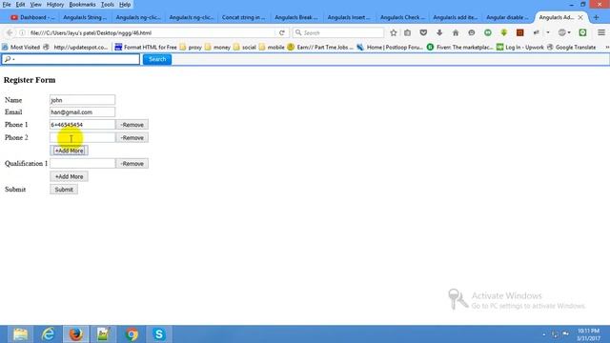Open the bookmarks library clipboard icon
This screenshot has height=343, width=610.
tap(407, 33)
